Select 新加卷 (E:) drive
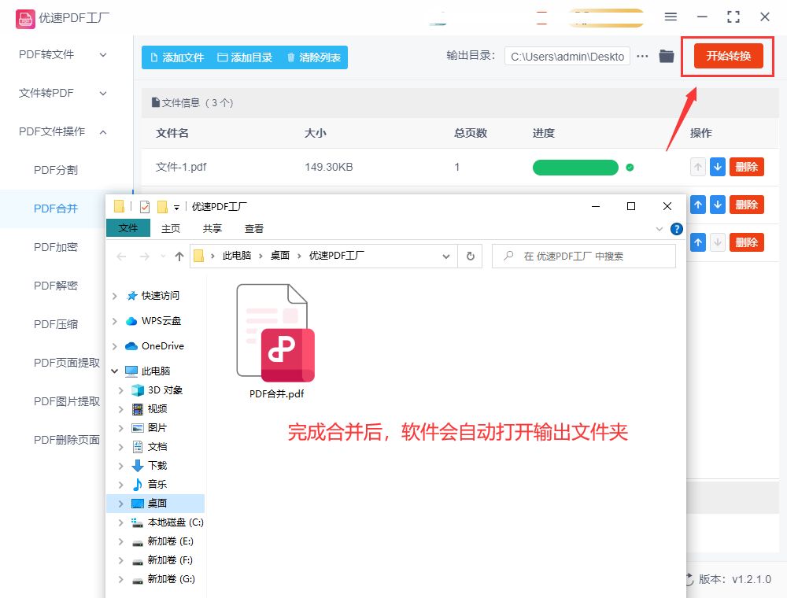787x598 pixels. [x=170, y=541]
